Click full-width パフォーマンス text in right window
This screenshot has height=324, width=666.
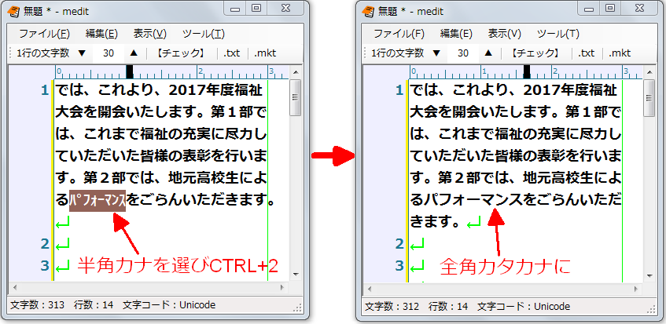click(473, 199)
